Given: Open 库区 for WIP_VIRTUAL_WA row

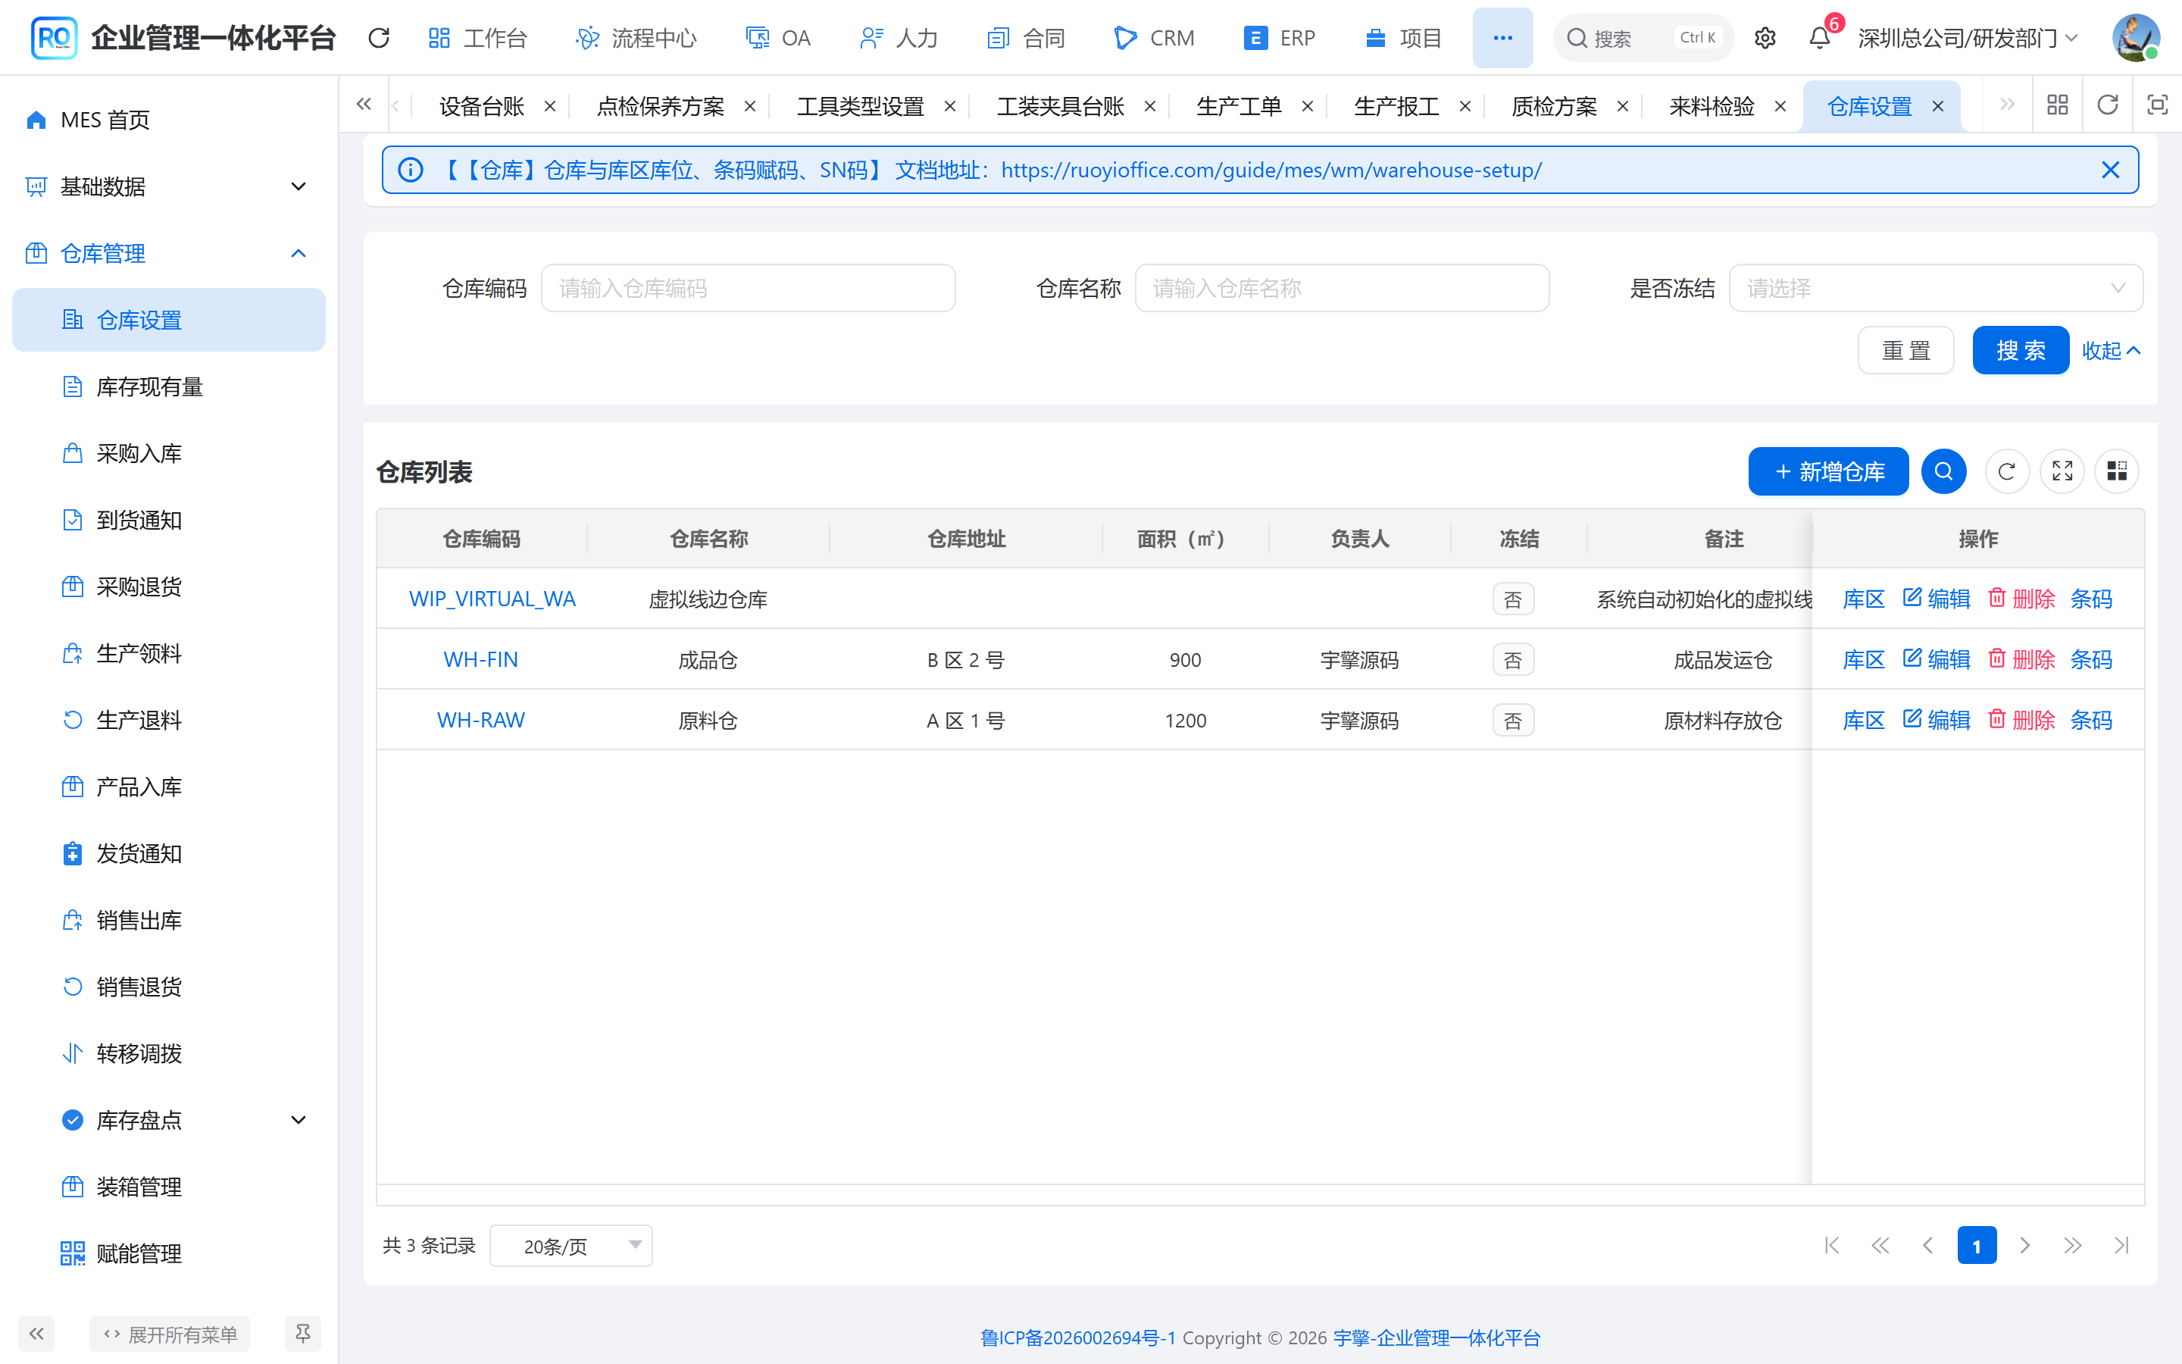Looking at the screenshot, I should click(x=1863, y=599).
